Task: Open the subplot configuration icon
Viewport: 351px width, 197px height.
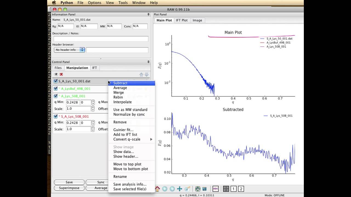Action: point(198,189)
